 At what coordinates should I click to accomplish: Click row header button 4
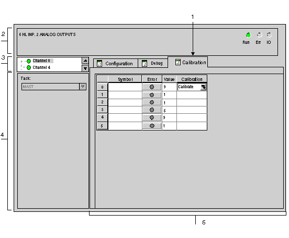102,117
